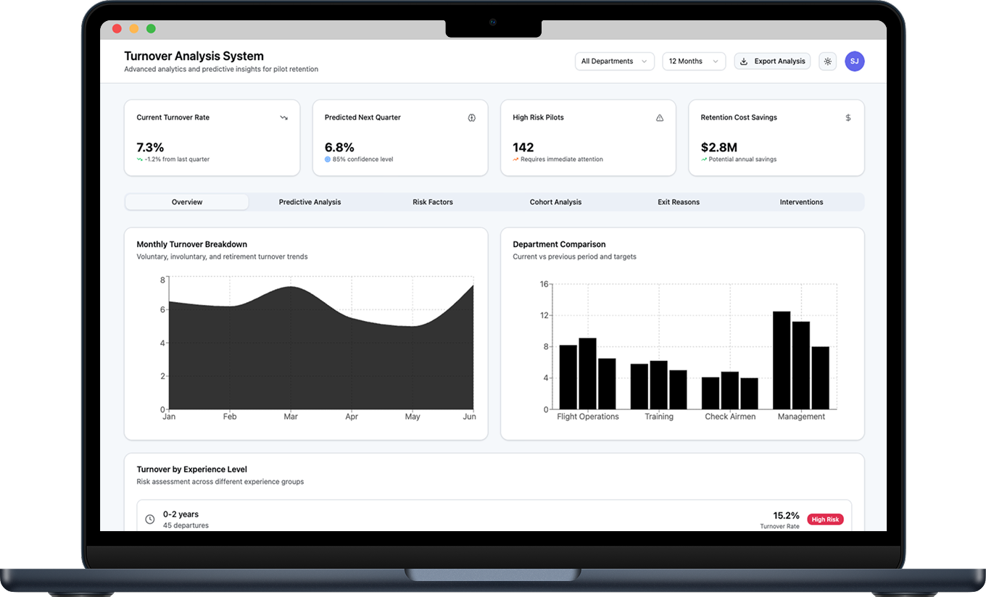Click the chevron arrow on 12 Months selector
Screen dimensions: 986x597
(716, 61)
